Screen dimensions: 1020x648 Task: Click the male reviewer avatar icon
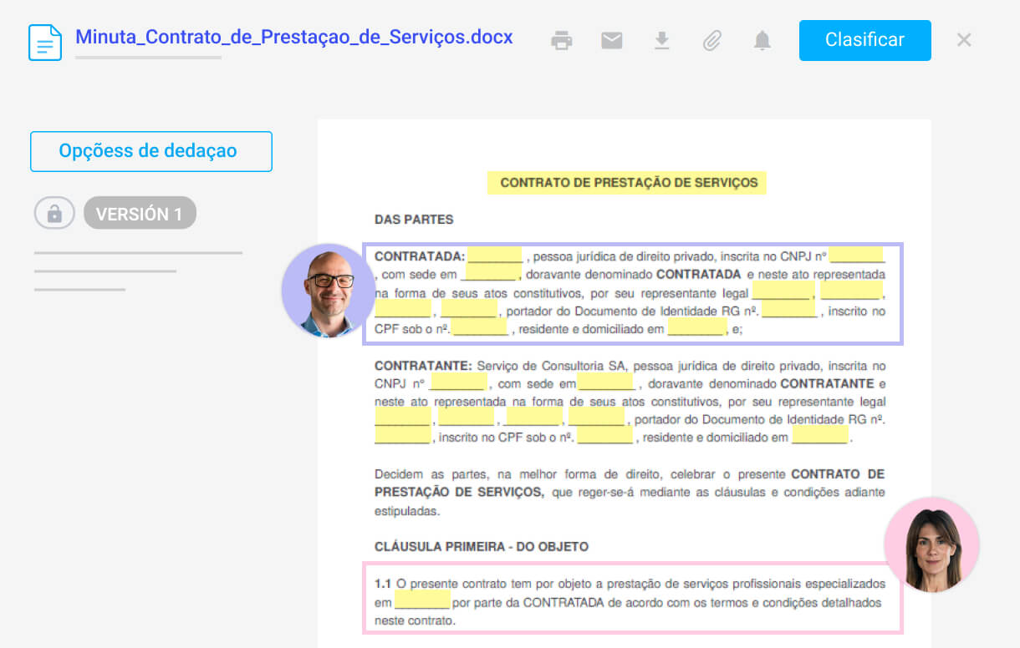(x=328, y=290)
